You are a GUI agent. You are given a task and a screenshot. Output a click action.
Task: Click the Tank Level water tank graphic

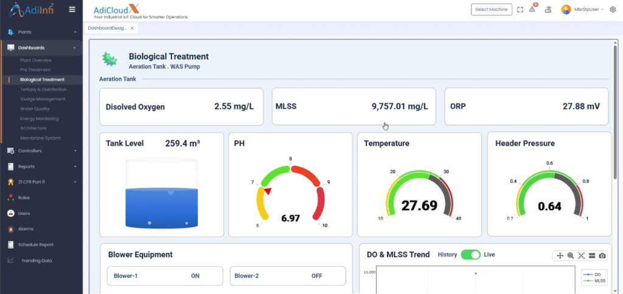click(161, 194)
